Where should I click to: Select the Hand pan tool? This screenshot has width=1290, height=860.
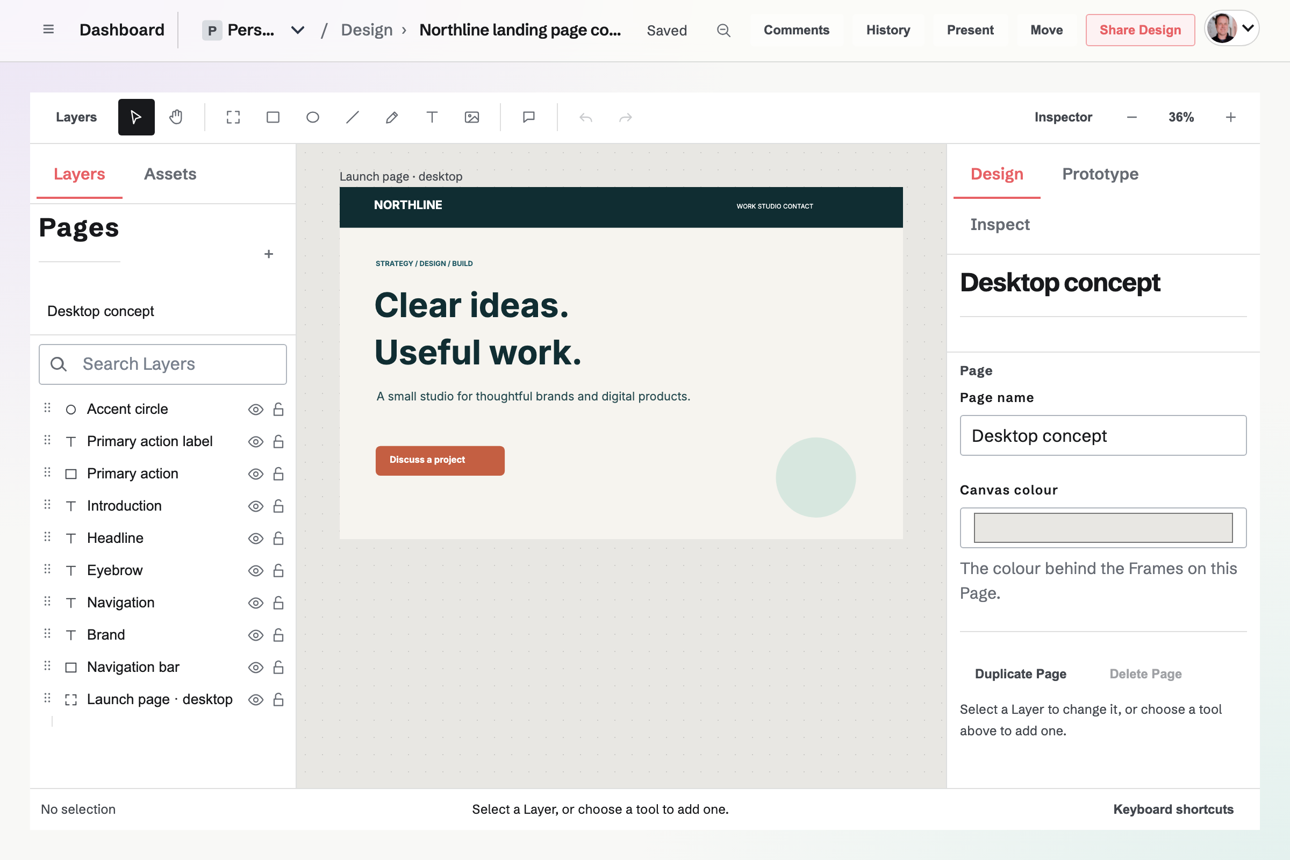click(176, 117)
